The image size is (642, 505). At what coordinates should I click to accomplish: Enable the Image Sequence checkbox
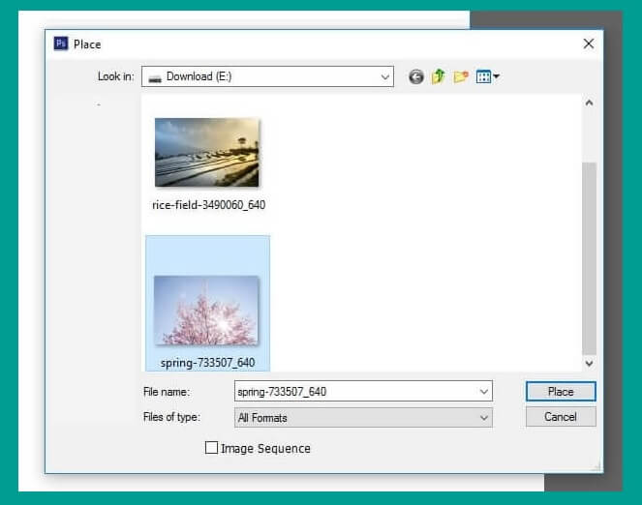[x=211, y=447]
